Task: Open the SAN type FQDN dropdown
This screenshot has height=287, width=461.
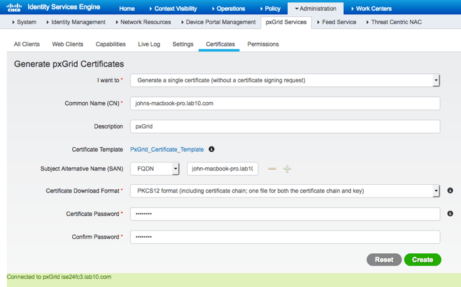Action: pyautogui.click(x=155, y=169)
